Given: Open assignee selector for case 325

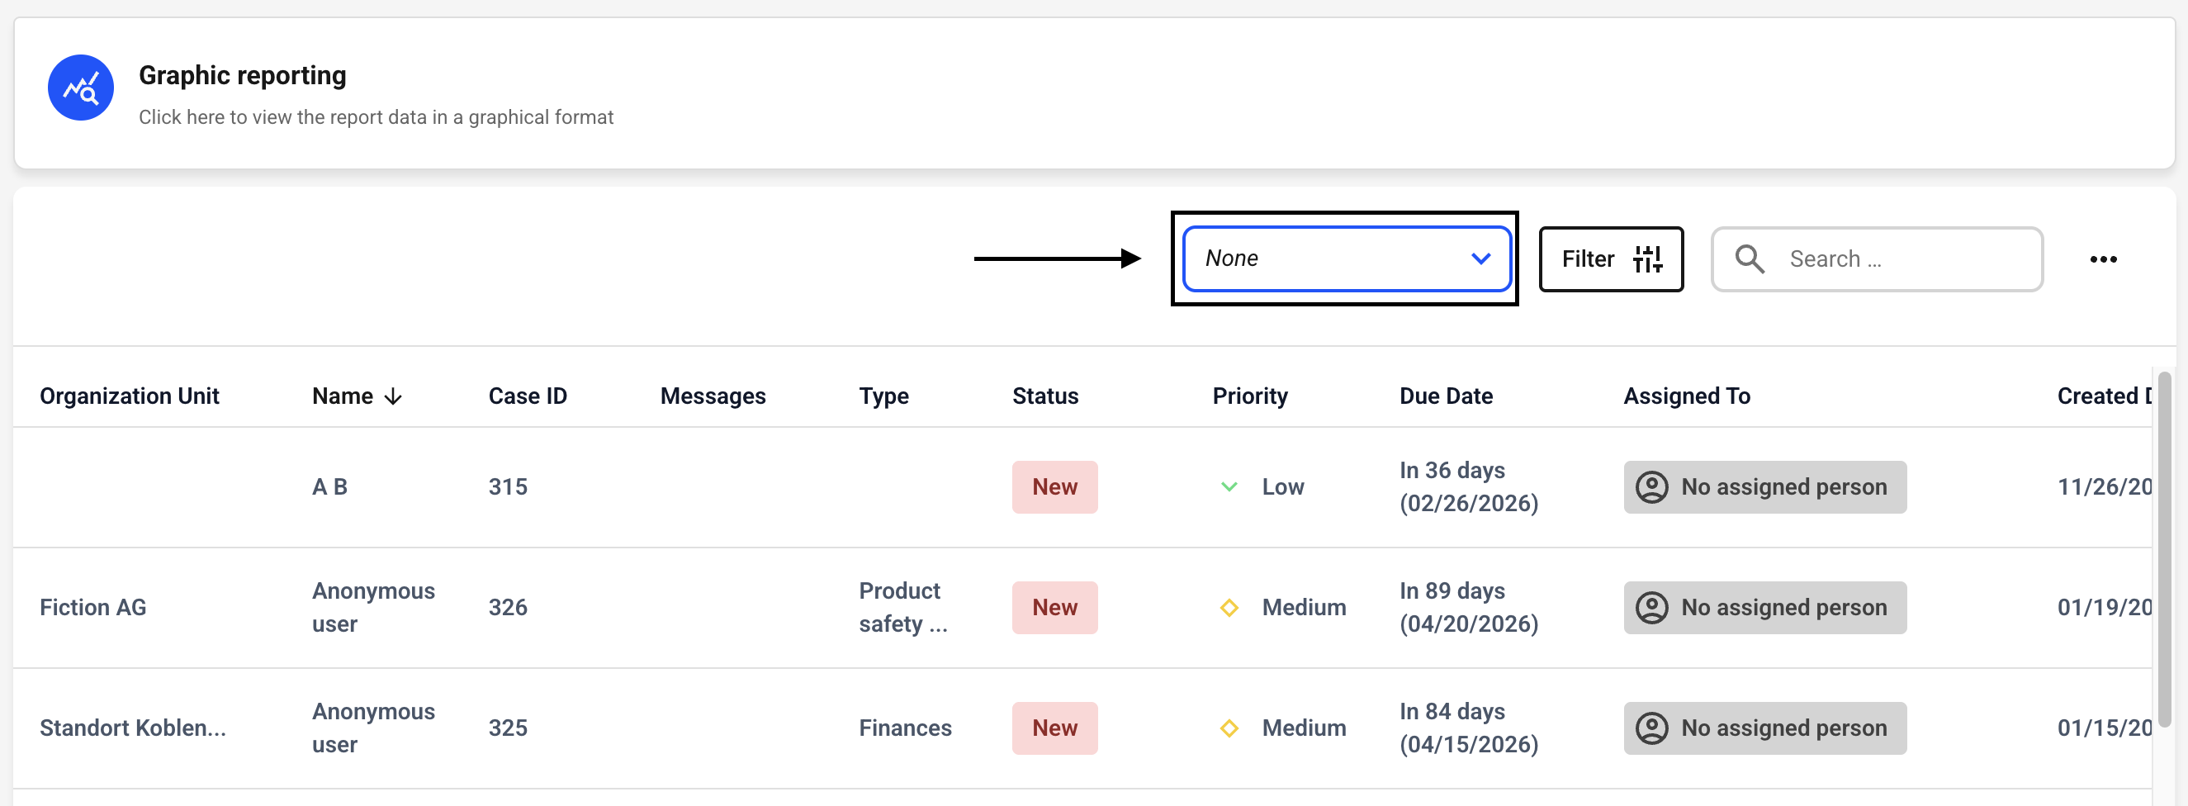Looking at the screenshot, I should point(1764,728).
